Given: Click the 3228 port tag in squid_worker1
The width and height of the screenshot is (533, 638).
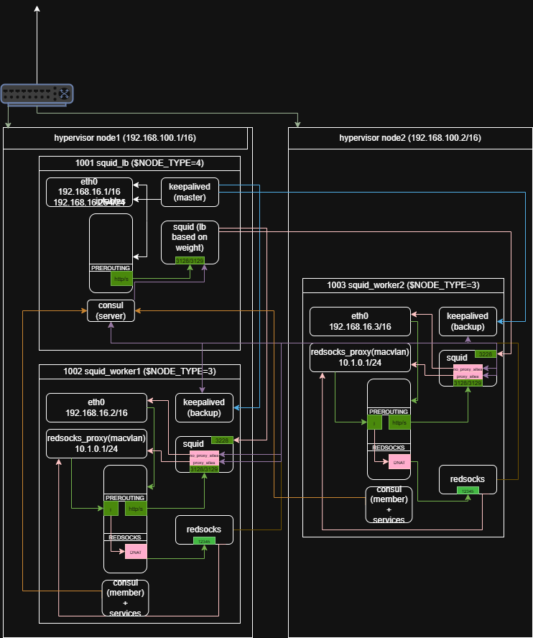Looking at the screenshot, I should click(x=222, y=440).
